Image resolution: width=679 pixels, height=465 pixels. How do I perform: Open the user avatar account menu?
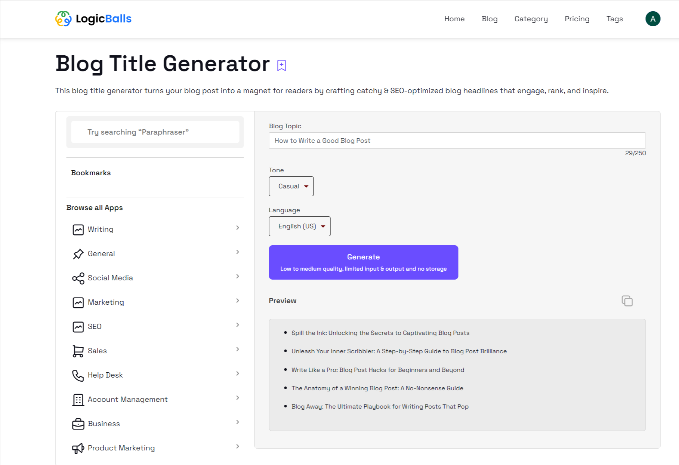tap(652, 19)
